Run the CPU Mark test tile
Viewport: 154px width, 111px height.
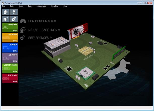[10, 38]
